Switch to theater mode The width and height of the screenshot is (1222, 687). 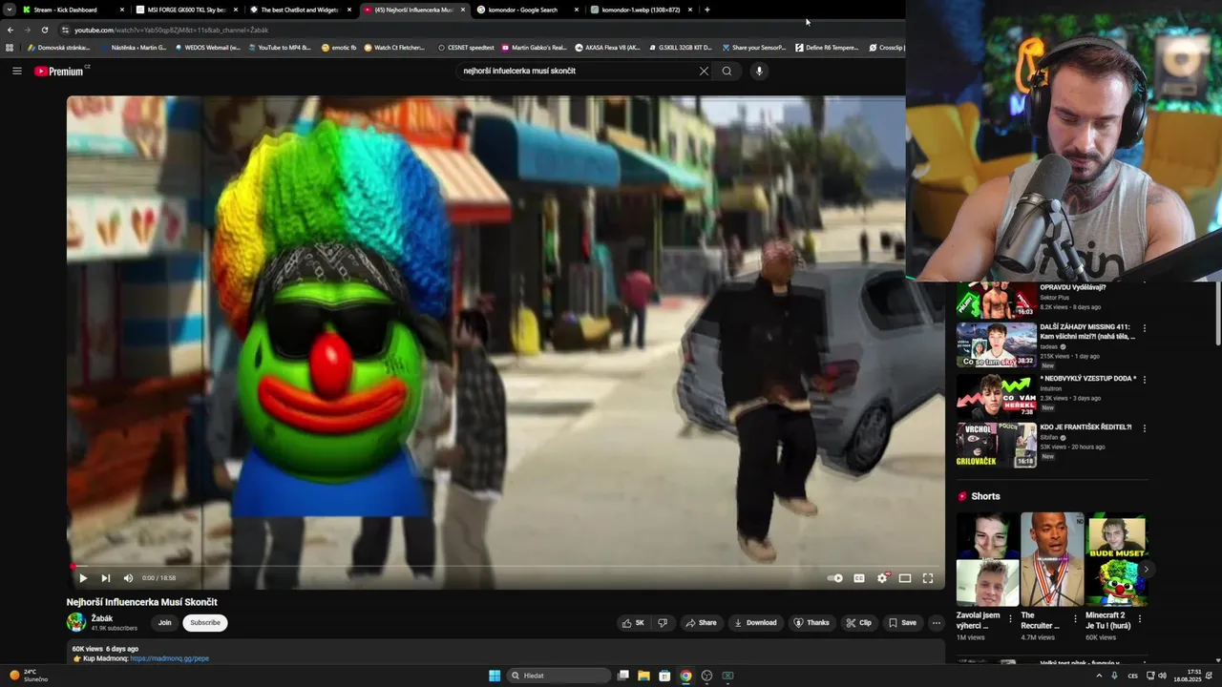(905, 577)
